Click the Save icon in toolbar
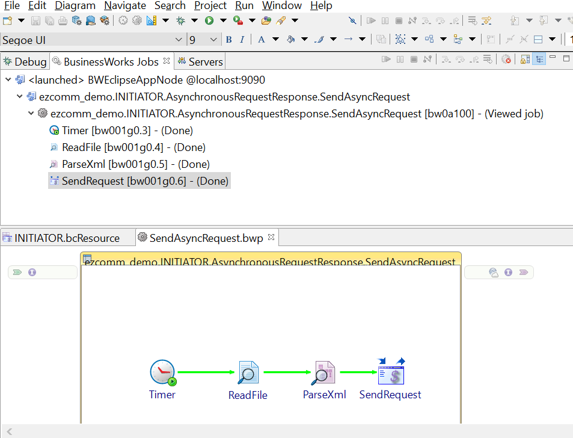This screenshot has width=573, height=438. click(35, 20)
